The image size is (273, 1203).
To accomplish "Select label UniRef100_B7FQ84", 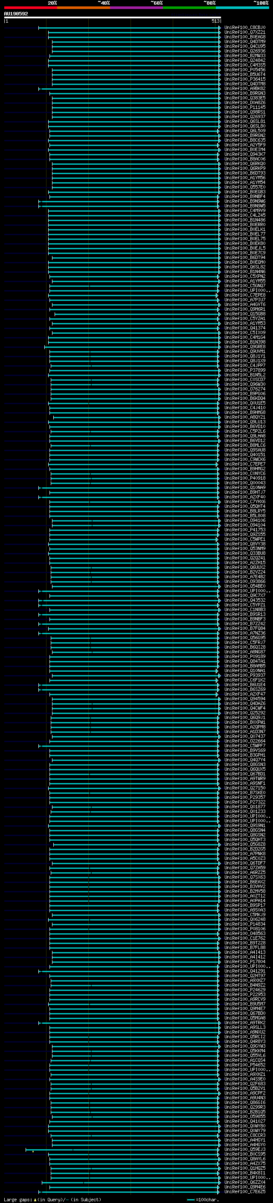I will click(x=244, y=629).
